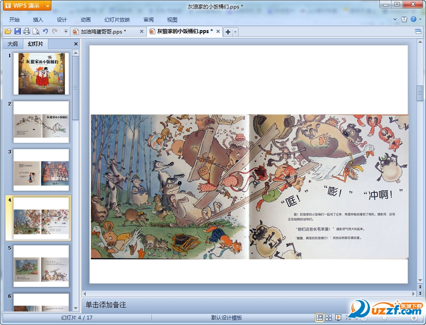Click the Print Preview icon
This screenshot has width=426, height=325.
pyautogui.click(x=36, y=31)
